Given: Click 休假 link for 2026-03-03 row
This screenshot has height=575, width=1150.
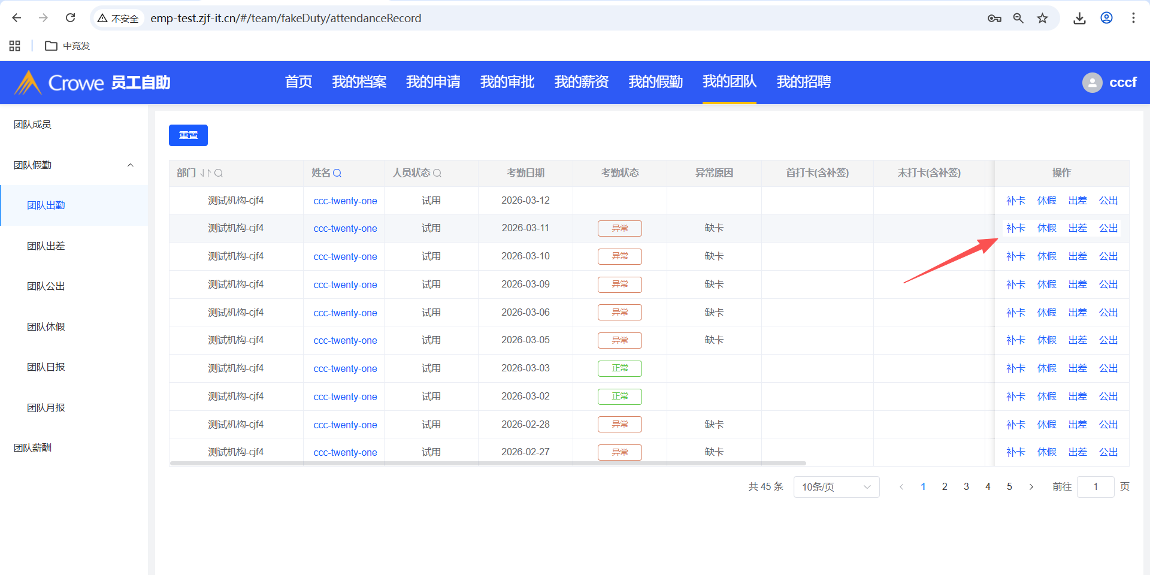Looking at the screenshot, I should coord(1046,368).
